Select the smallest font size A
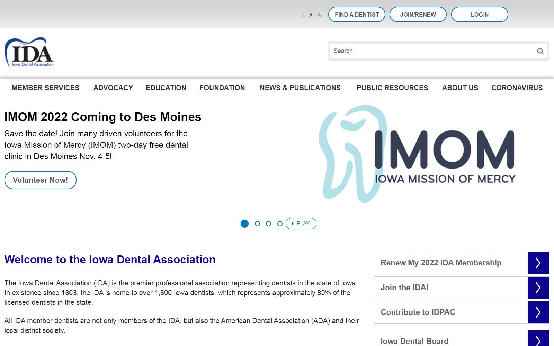 coord(303,16)
